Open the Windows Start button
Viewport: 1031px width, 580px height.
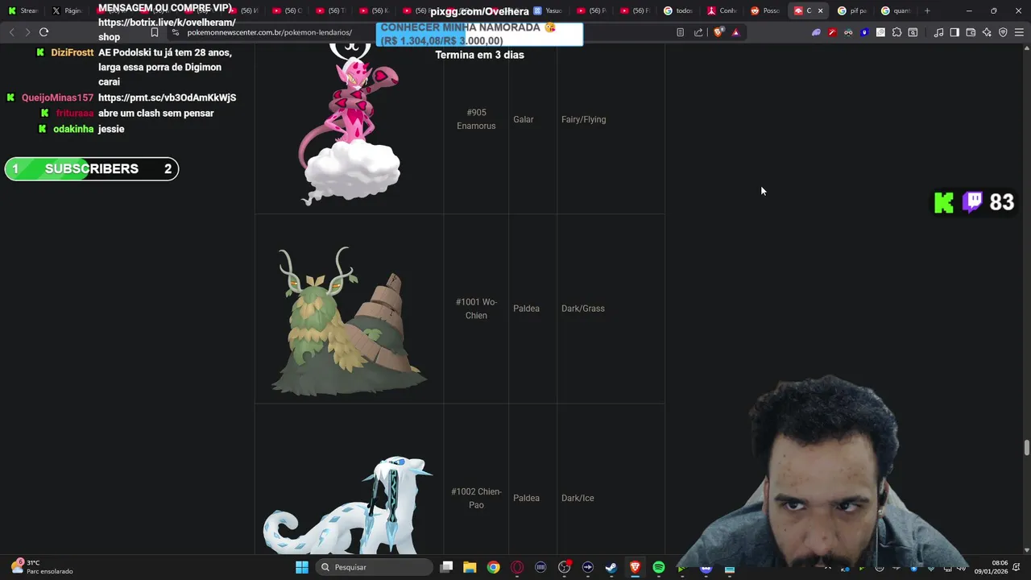(302, 567)
